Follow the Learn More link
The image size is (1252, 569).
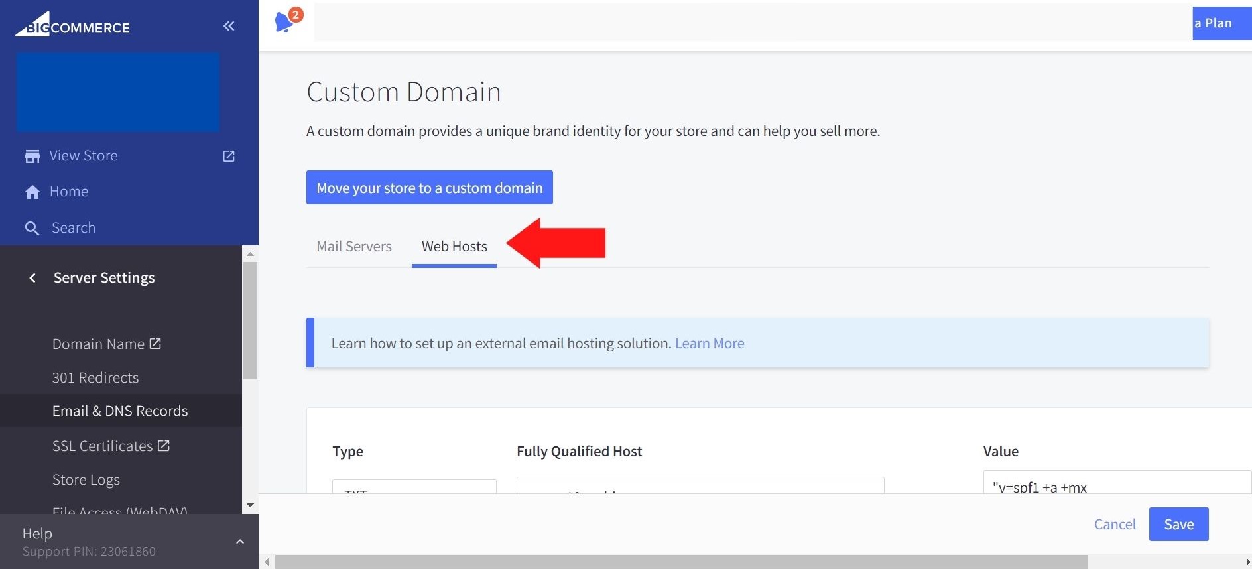click(x=709, y=344)
